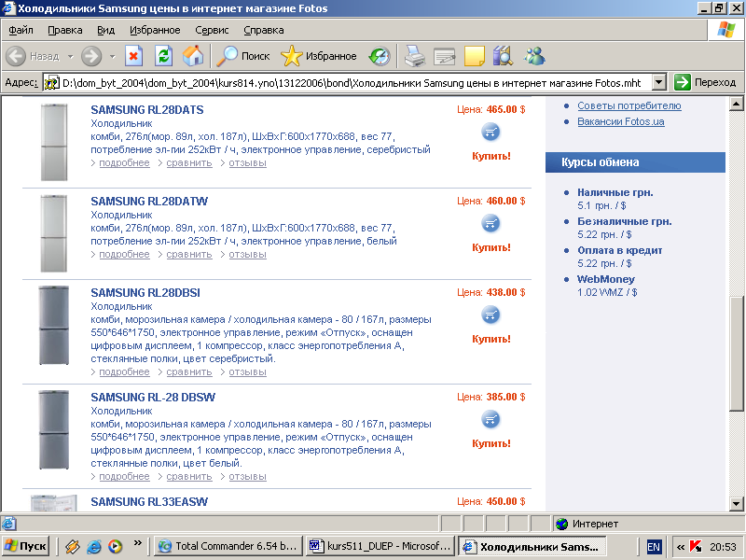Screen dimensions: 746x560
Task: Open the Mail icon in the toolbar
Action: [445, 57]
